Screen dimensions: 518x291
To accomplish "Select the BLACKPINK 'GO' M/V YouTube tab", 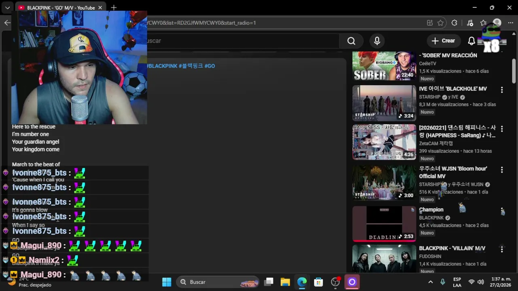I will click(61, 8).
